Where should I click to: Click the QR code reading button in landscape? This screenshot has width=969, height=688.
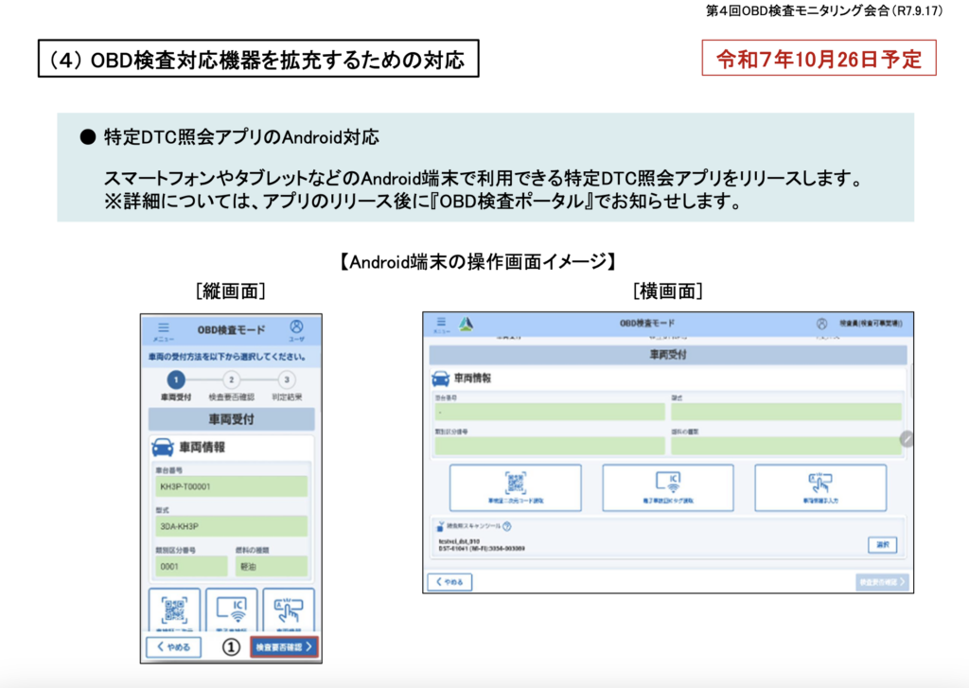[516, 486]
